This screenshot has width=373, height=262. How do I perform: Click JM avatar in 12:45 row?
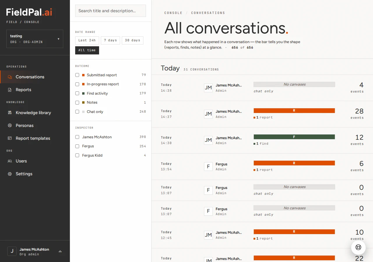(x=208, y=235)
